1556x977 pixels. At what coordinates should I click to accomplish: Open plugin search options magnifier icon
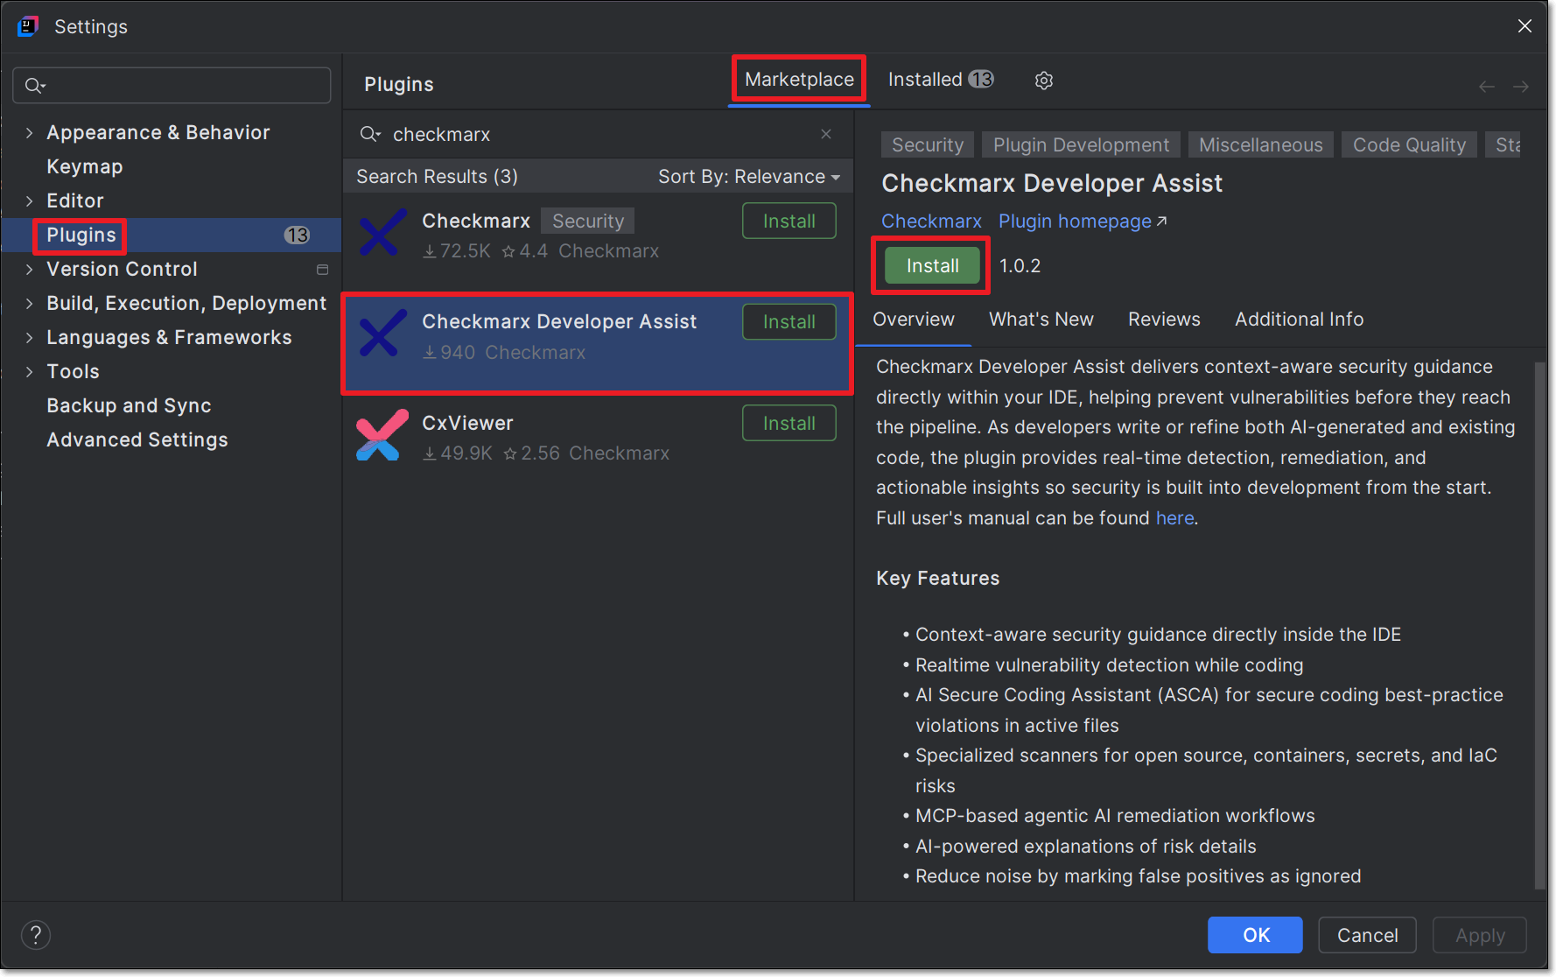pyautogui.click(x=370, y=134)
